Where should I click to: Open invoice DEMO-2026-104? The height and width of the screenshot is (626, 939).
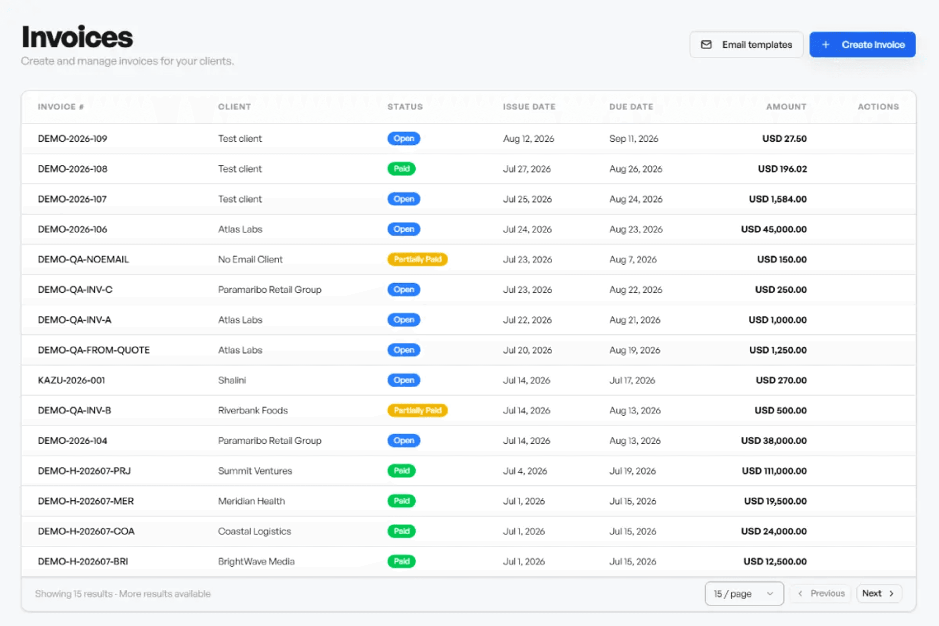[x=72, y=441]
